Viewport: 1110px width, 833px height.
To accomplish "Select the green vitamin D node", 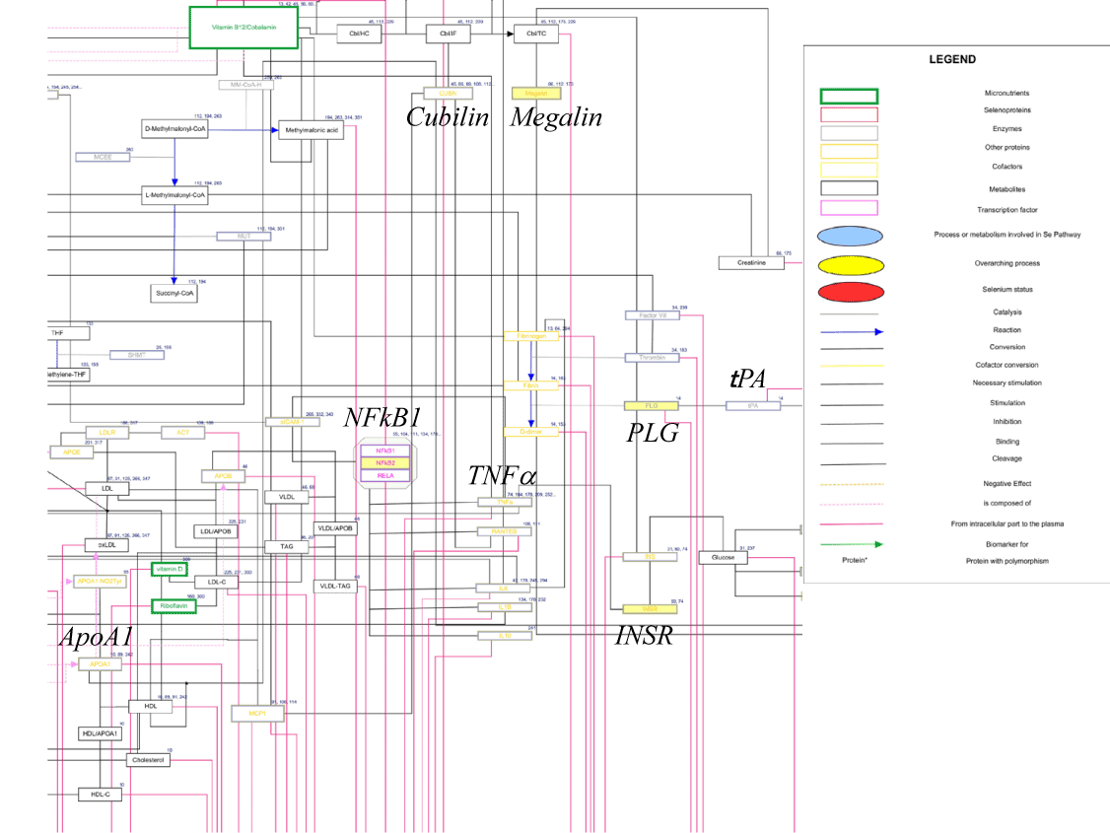I will click(168, 570).
